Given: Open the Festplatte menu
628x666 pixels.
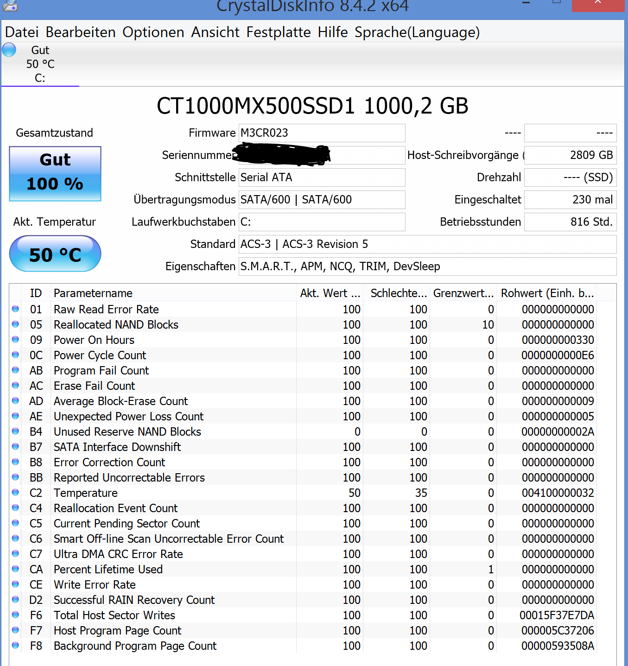Looking at the screenshot, I should [x=279, y=32].
